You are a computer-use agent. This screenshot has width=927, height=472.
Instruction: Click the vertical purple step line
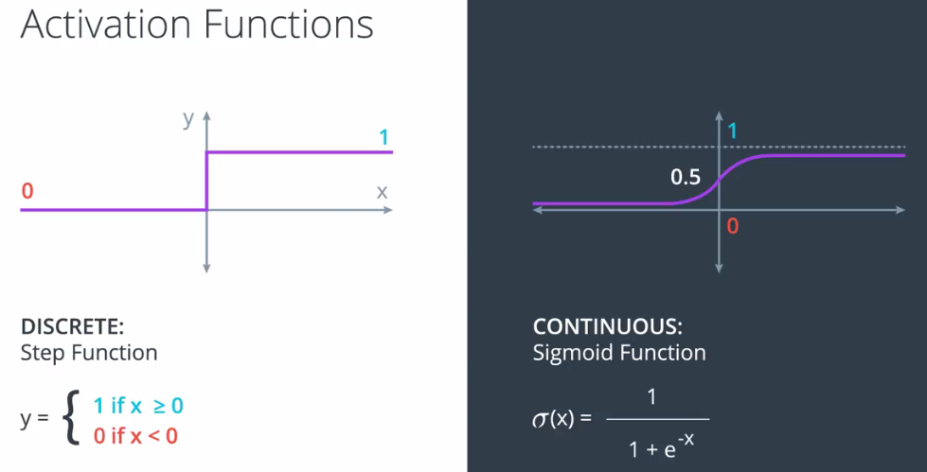click(x=206, y=181)
